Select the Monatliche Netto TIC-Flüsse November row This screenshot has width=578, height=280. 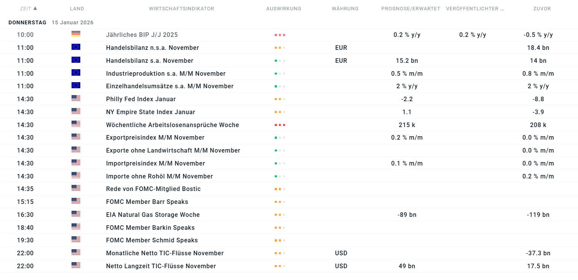click(x=165, y=253)
